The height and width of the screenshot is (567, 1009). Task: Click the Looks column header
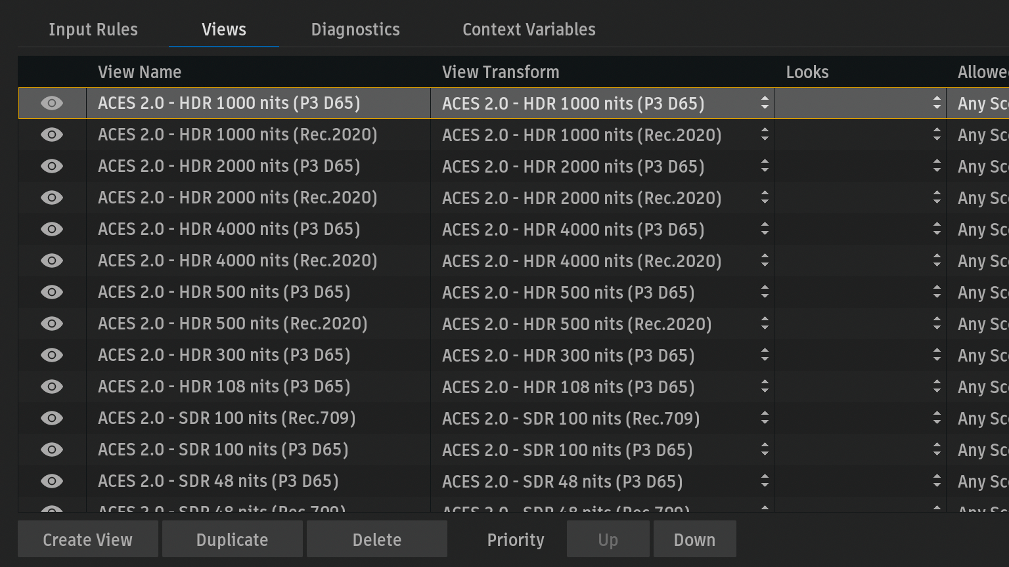807,72
